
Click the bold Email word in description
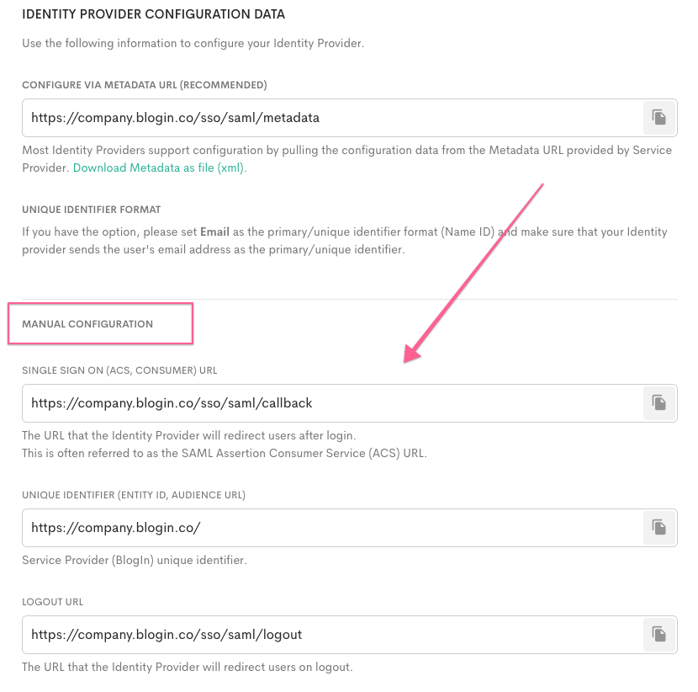pos(215,232)
